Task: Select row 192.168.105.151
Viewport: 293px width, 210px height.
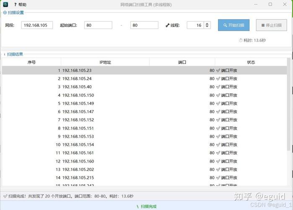Action: 145,128
